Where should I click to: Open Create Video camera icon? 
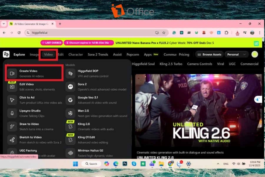(12, 73)
